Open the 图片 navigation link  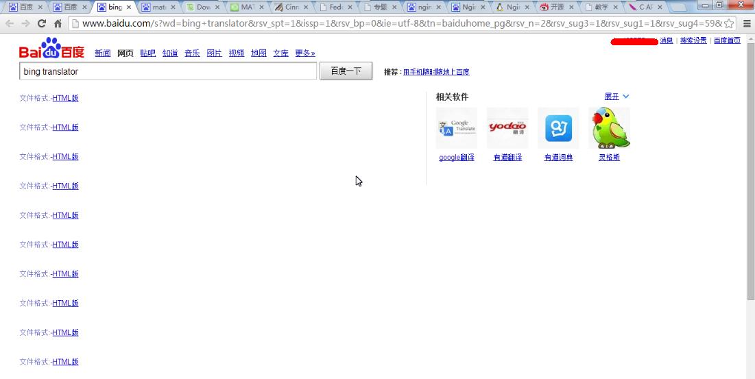pos(214,53)
